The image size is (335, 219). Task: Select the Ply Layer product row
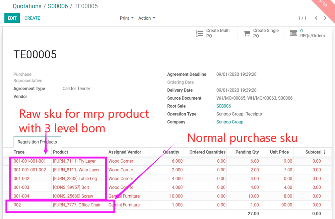pyautogui.click(x=74, y=161)
